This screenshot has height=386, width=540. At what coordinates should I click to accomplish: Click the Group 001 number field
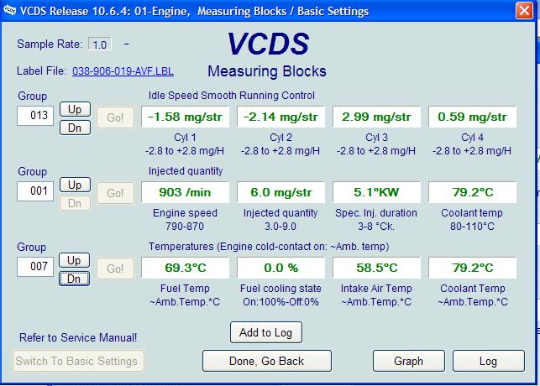point(35,191)
